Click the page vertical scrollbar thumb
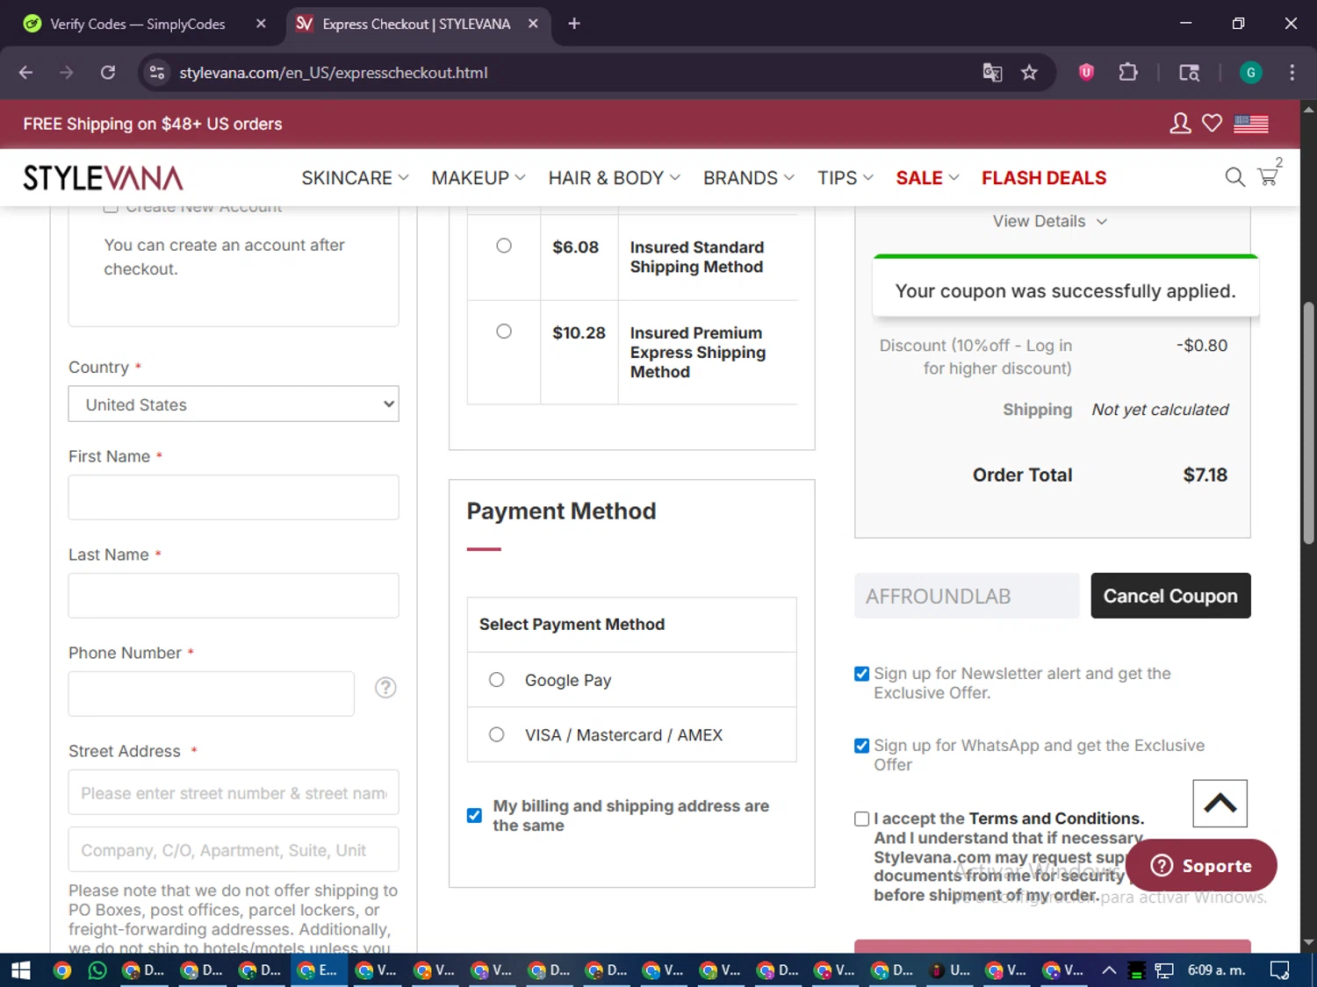This screenshot has width=1317, height=987. pos(1308,423)
